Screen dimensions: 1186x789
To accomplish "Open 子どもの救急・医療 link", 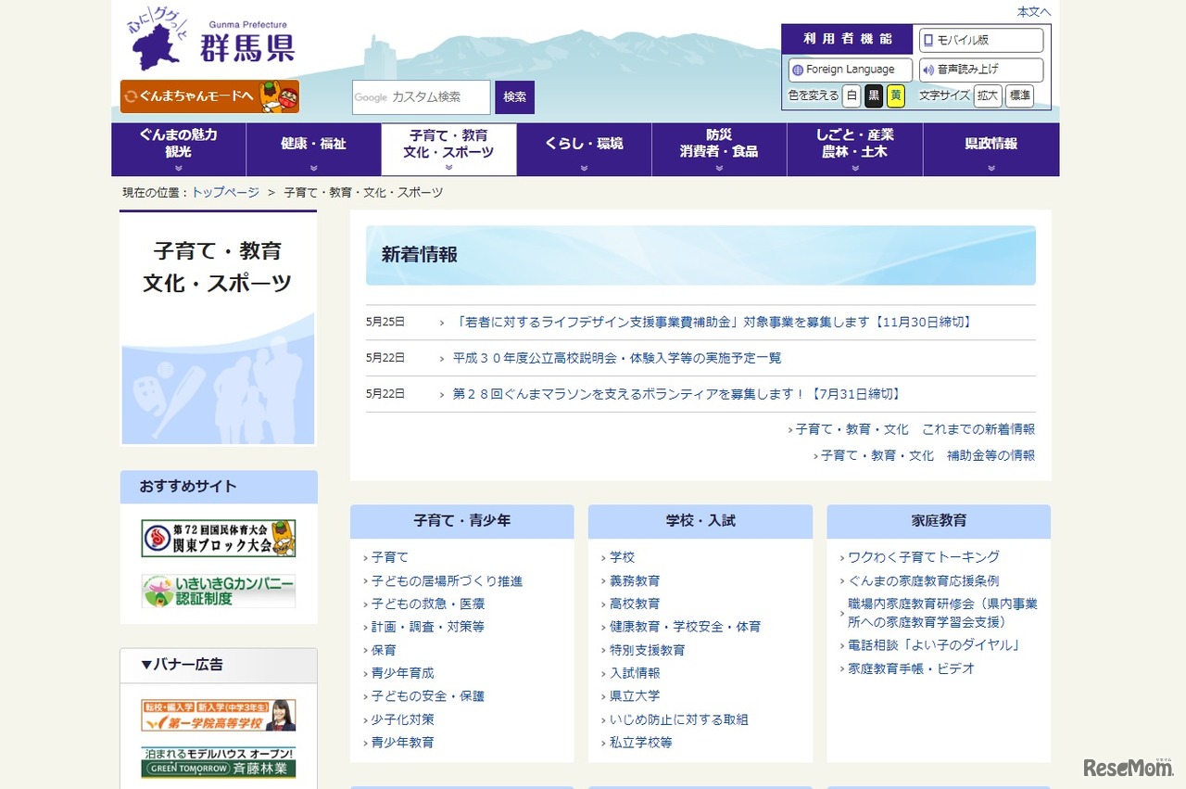I will (428, 604).
